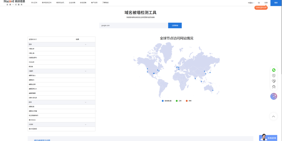Click the heart handshake icon in sidebar
This screenshot has height=141, width=282.
(273, 81)
